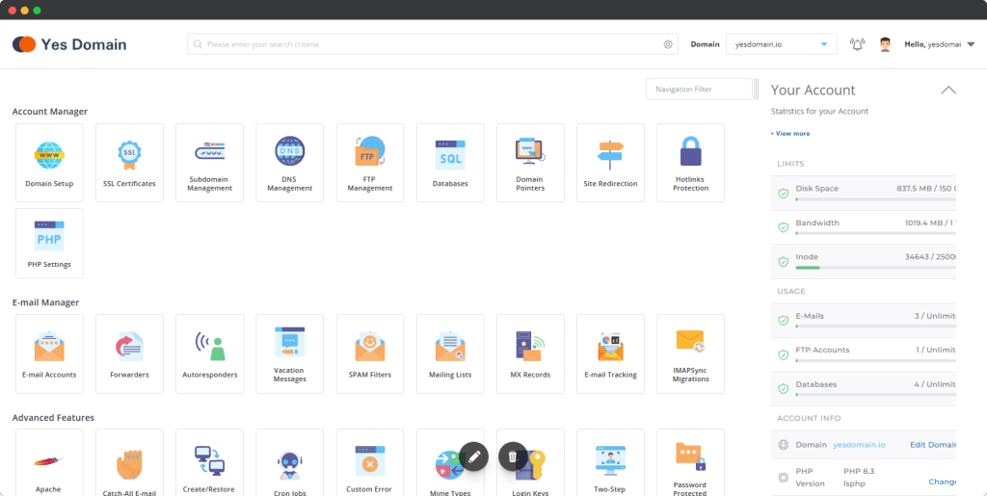Open E-mail Accounts

(49, 353)
